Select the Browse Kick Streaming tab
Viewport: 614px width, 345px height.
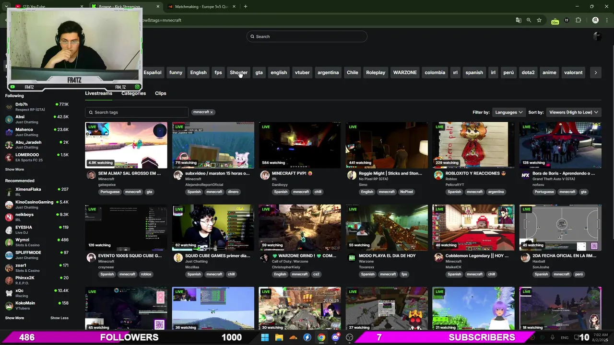click(x=126, y=7)
